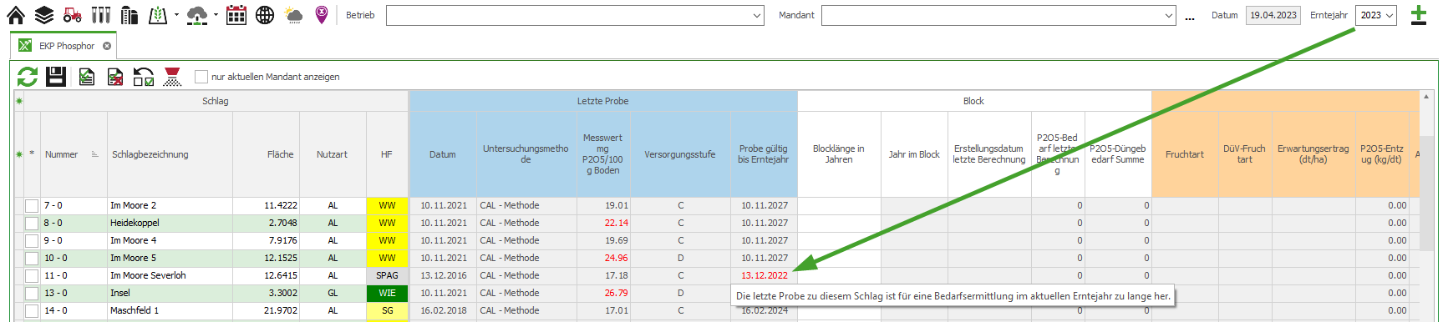Click the vertical scrollbar of the grid
1443x322 pixels.
pos(1427,193)
